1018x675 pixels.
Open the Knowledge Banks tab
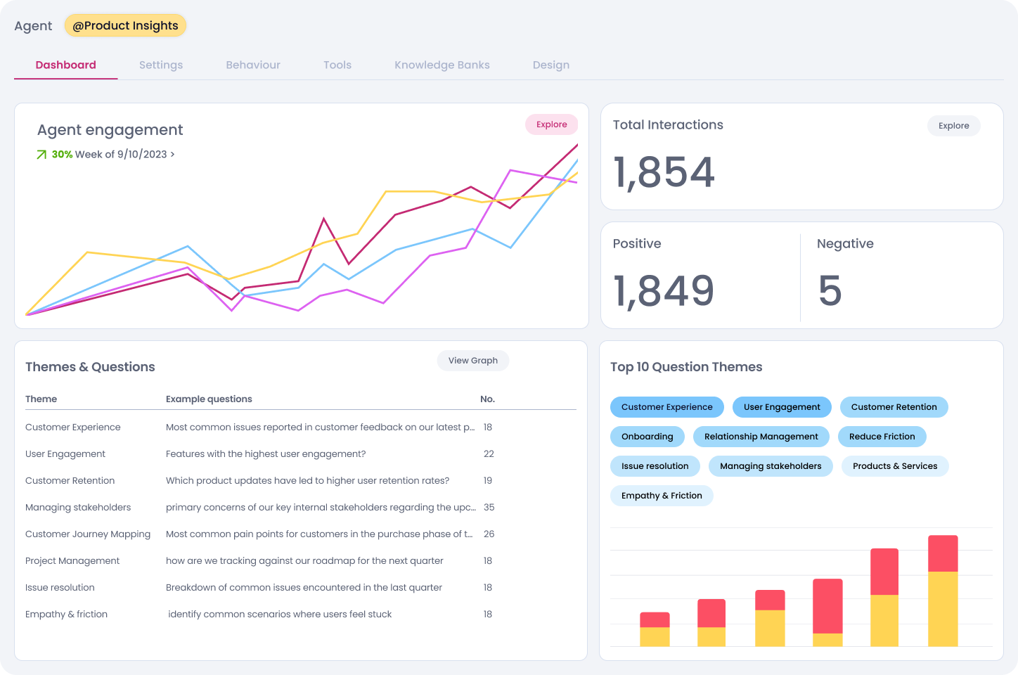point(442,65)
